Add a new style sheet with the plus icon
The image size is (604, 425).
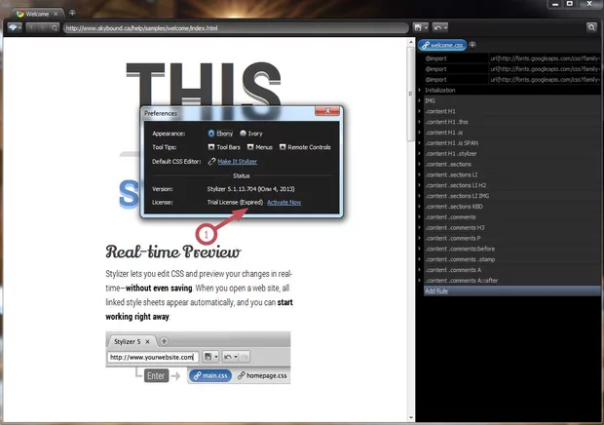point(472,45)
